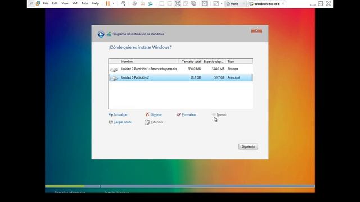Click the orange Pause VM icon
Screen dimensions: 360x202
coord(107,3)
